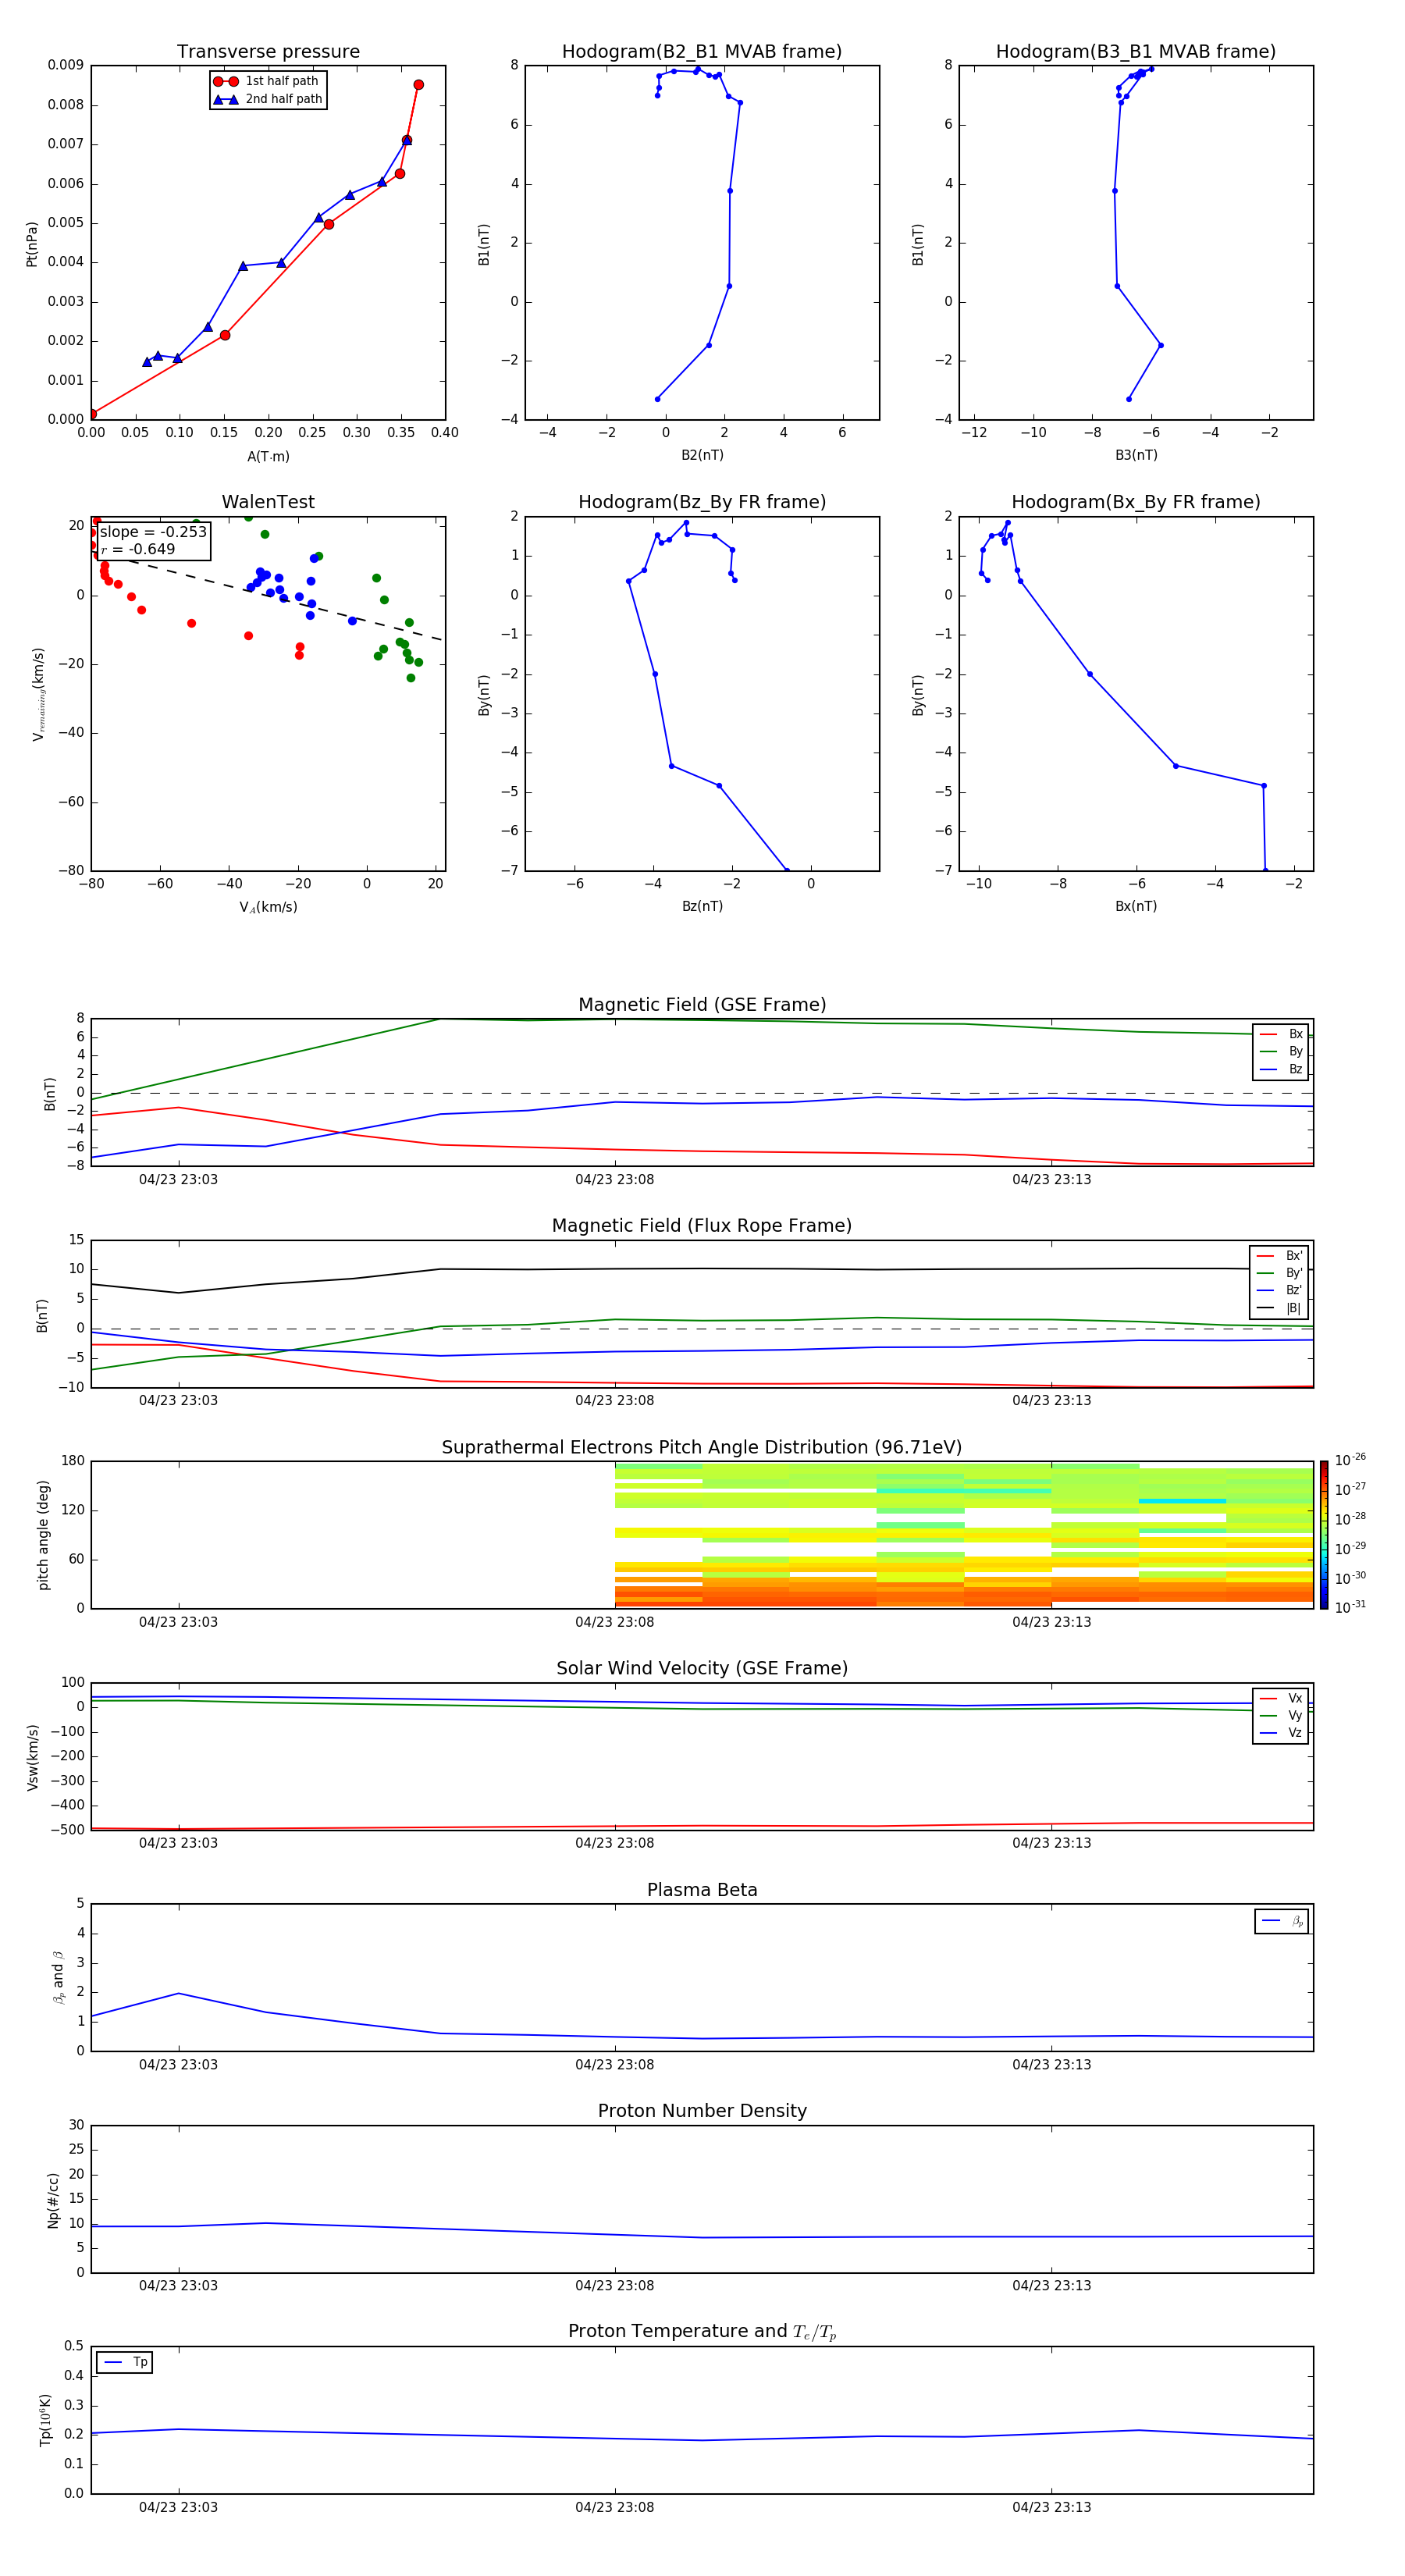Viewport: 1405px width, 2576px height.
Task: Click the Hodogram(B3_B1 MVAB frame) title
Action: tap(1136, 52)
